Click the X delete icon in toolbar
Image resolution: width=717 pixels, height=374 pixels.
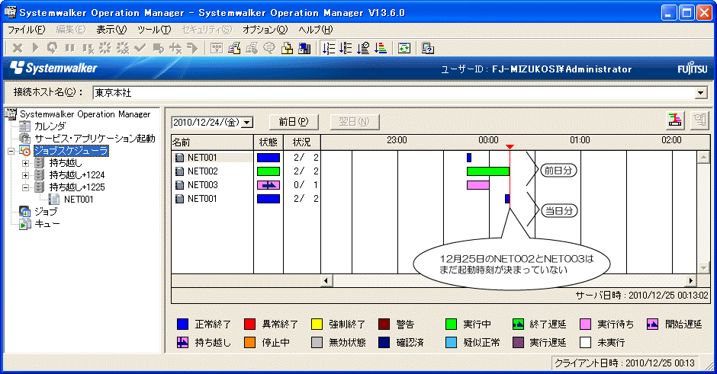click(18, 48)
